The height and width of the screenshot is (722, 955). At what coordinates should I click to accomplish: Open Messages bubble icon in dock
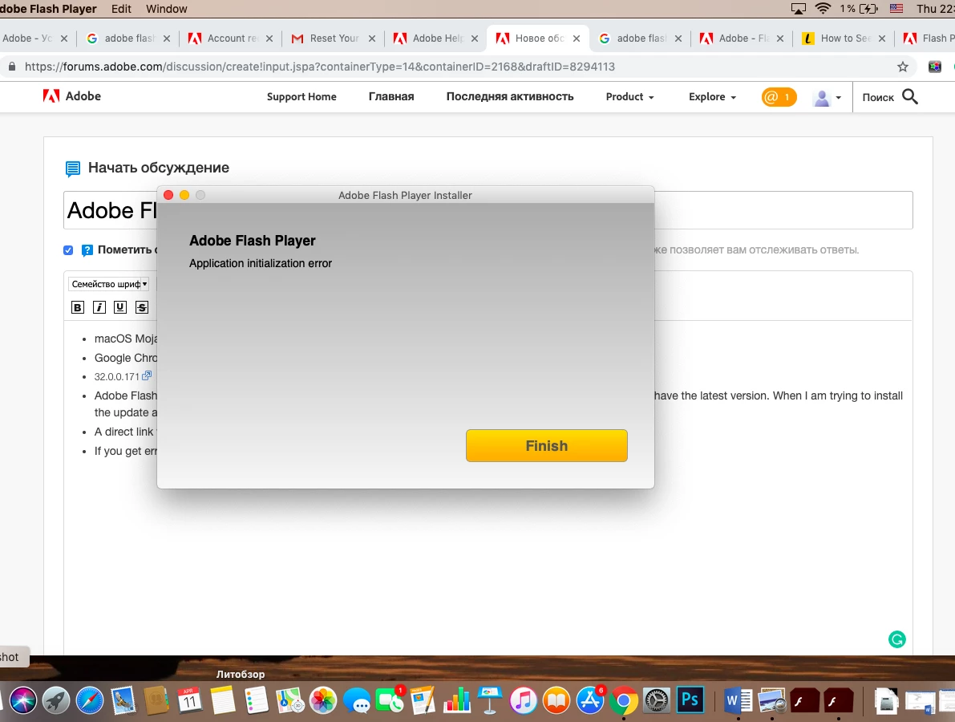click(x=357, y=700)
